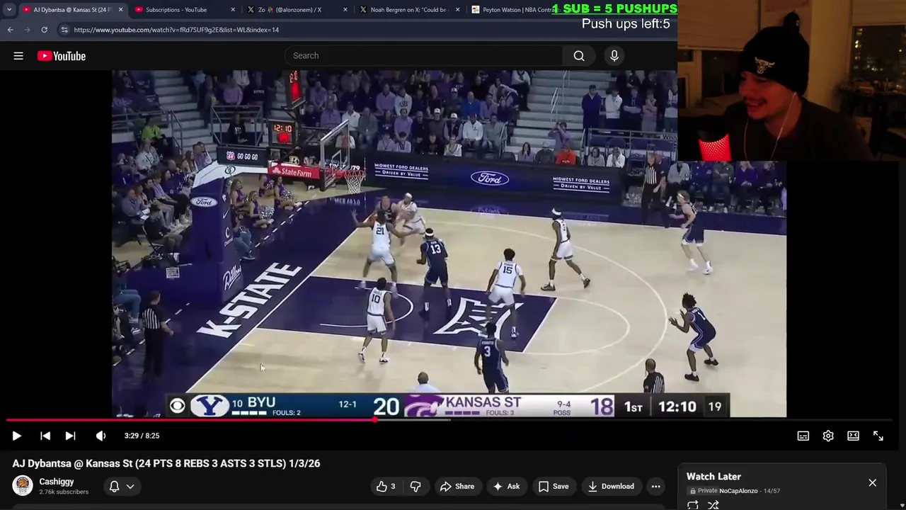Close the Subscriptions - YouTube tab

point(233,10)
